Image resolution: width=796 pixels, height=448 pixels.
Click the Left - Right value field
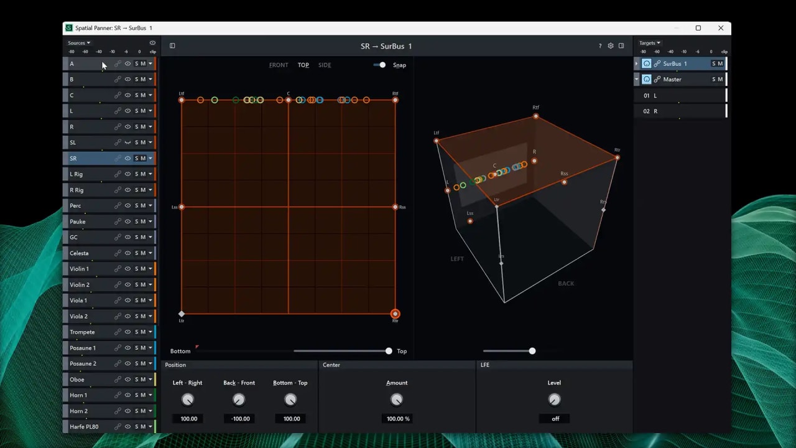188,419
